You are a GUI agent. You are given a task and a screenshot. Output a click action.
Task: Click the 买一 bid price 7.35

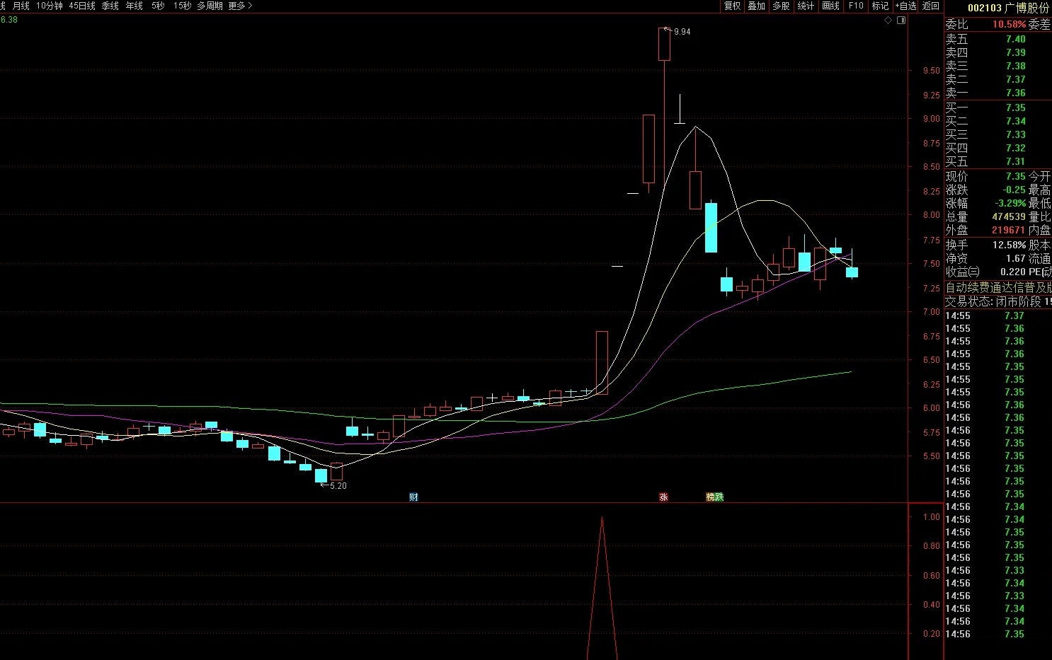click(x=1015, y=108)
